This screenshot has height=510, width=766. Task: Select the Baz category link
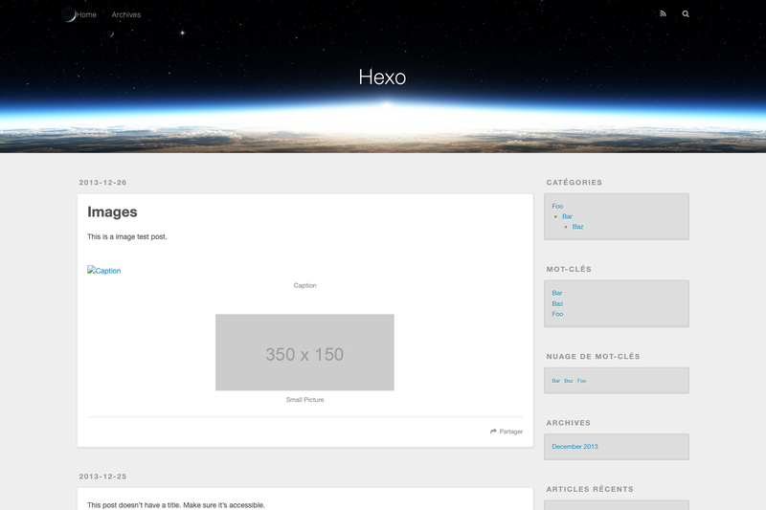click(x=578, y=227)
